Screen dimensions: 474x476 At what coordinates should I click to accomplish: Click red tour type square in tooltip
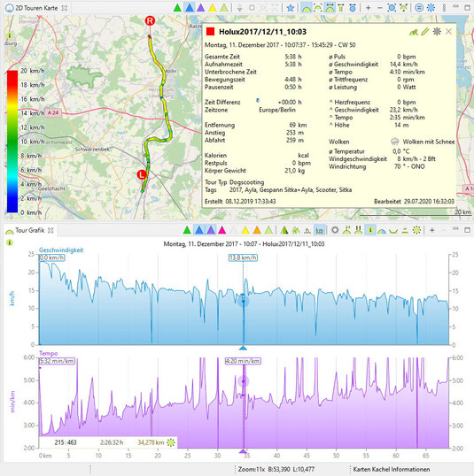210,31
